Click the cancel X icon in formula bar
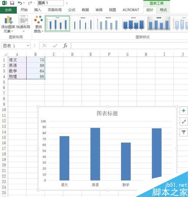188x197 pixels. tap(44, 46)
